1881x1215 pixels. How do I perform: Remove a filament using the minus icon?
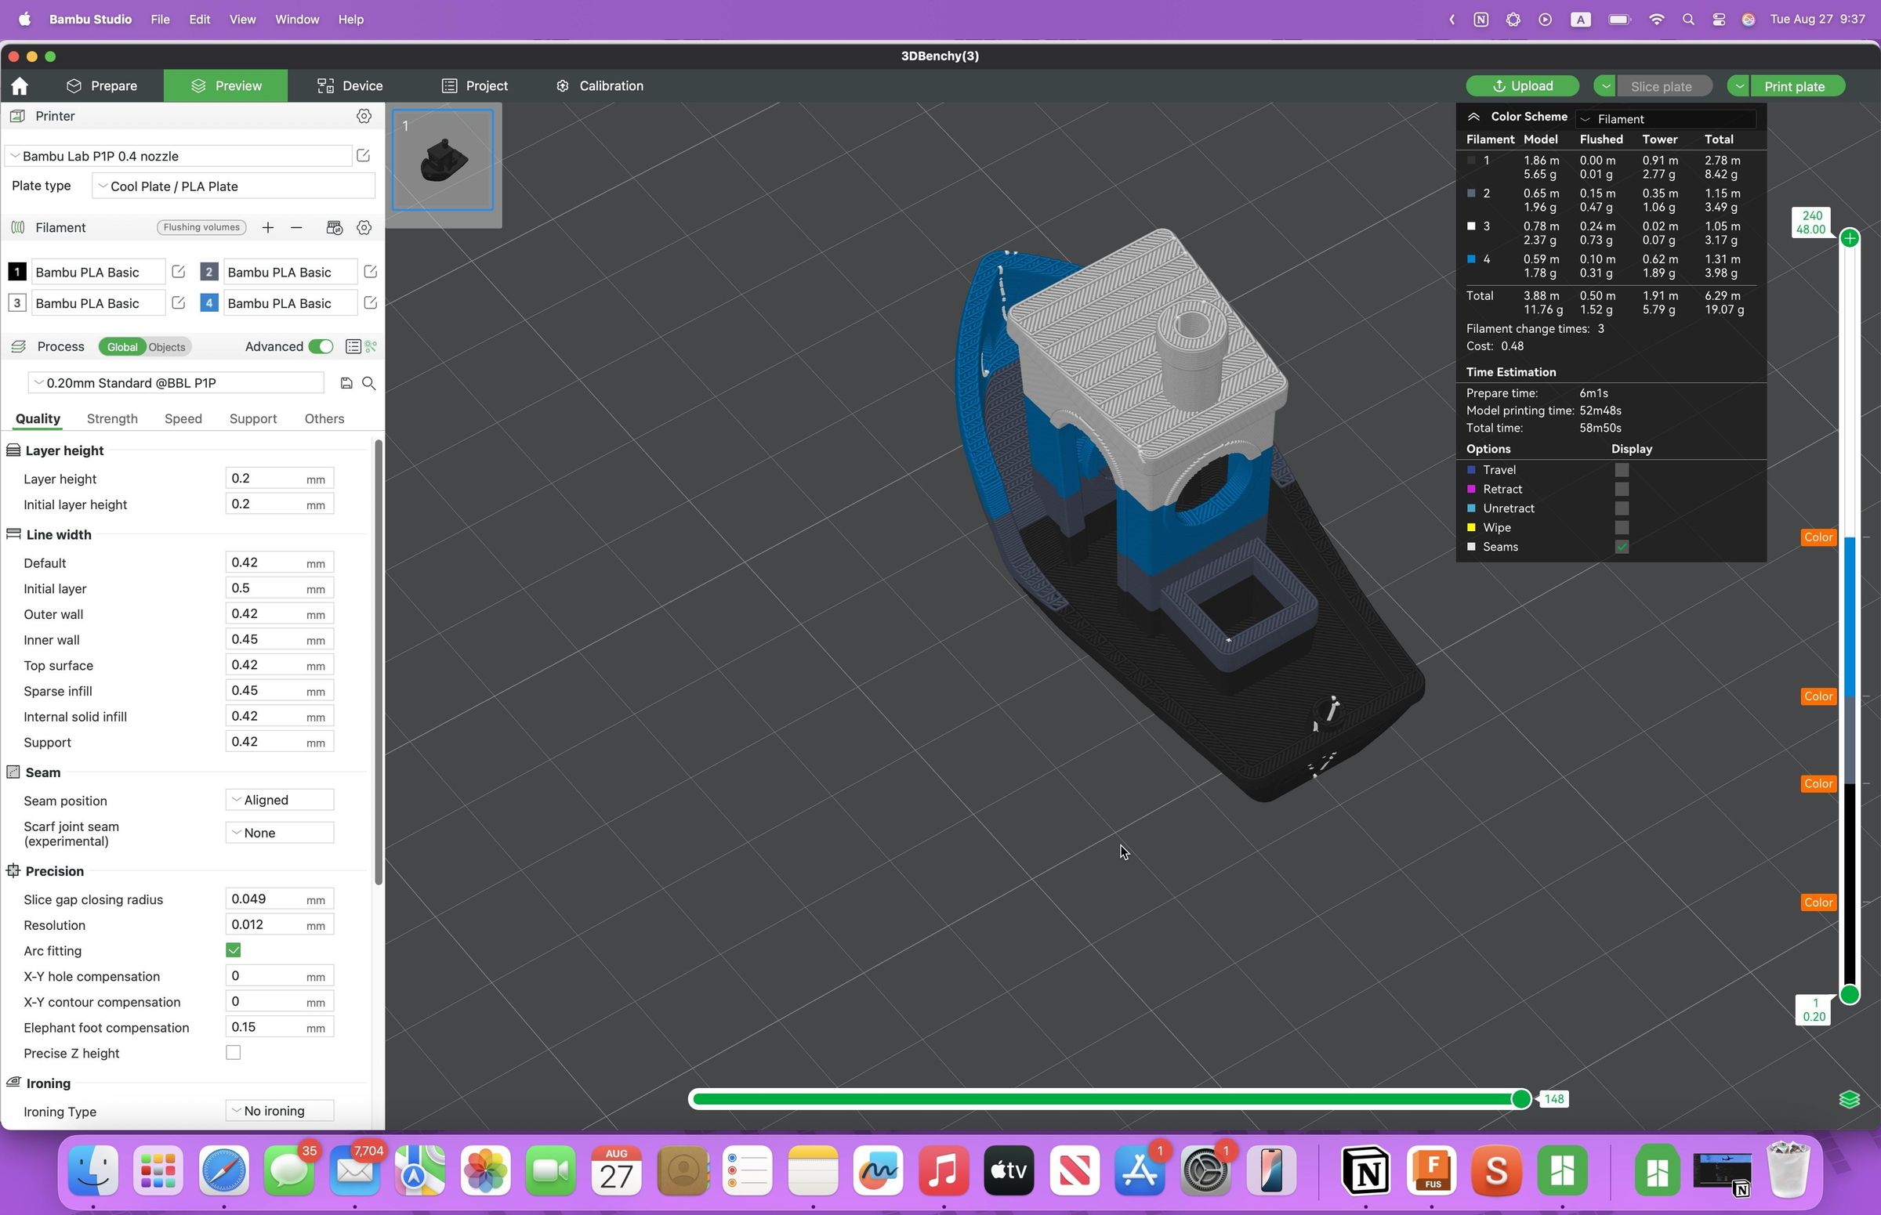point(296,227)
